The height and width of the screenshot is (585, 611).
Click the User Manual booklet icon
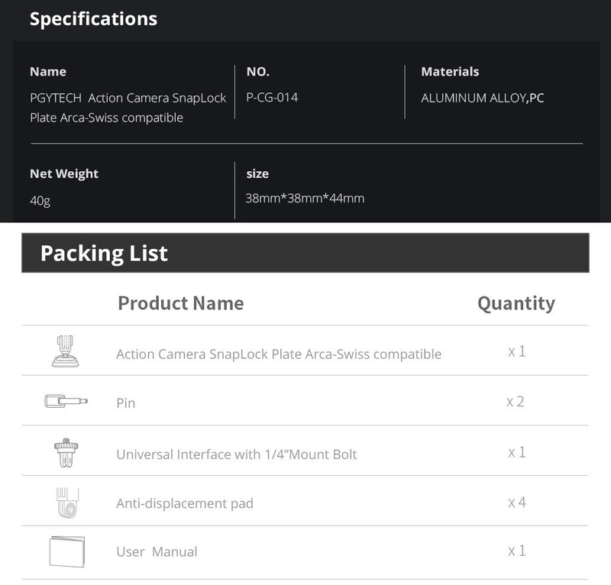click(67, 551)
